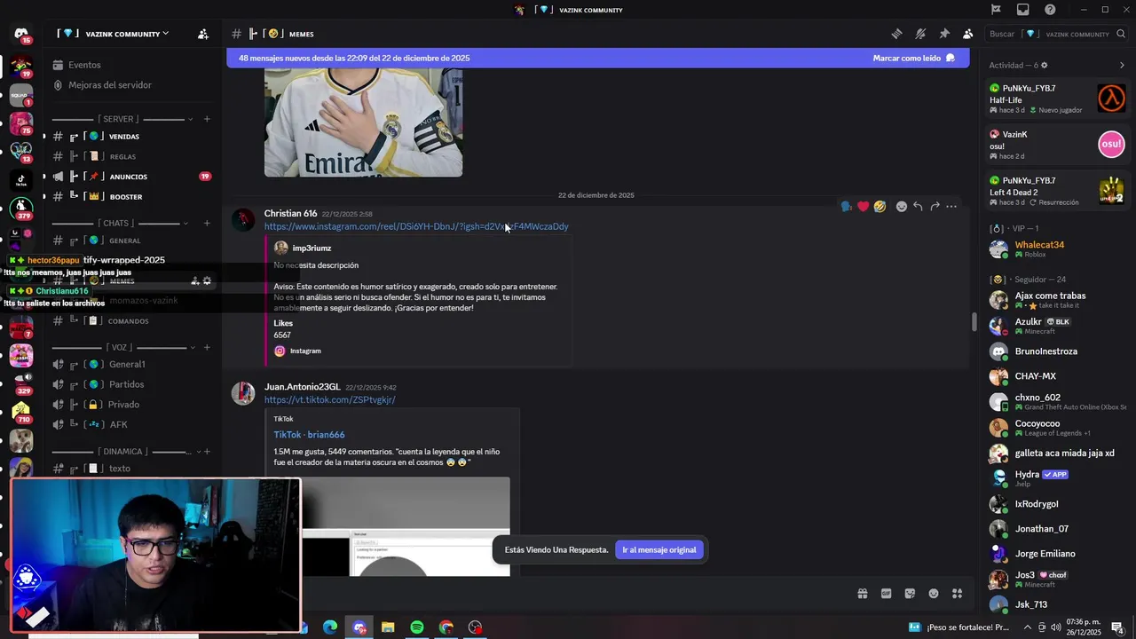1136x639 pixels.
Task: React with the speaking head emoji
Action: pyautogui.click(x=846, y=207)
